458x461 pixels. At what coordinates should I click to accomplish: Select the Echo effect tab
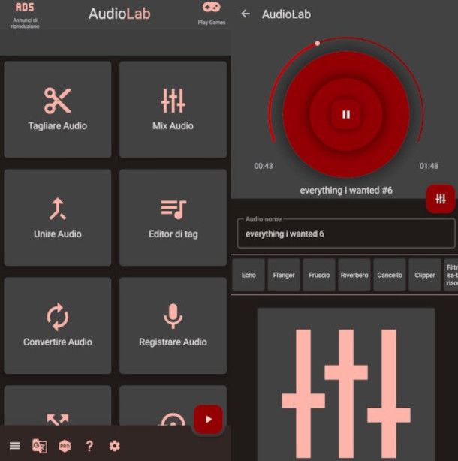[x=249, y=275]
